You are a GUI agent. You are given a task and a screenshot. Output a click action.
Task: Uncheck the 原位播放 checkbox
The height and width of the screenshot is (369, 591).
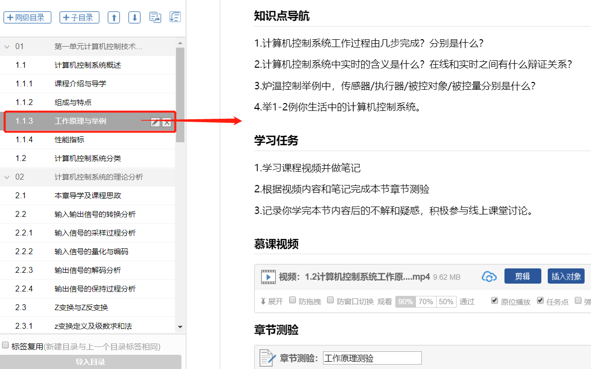click(x=495, y=300)
